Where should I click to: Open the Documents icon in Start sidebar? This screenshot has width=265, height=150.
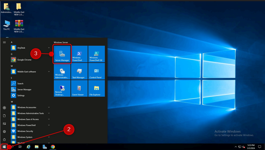pyautogui.click(x=4, y=116)
